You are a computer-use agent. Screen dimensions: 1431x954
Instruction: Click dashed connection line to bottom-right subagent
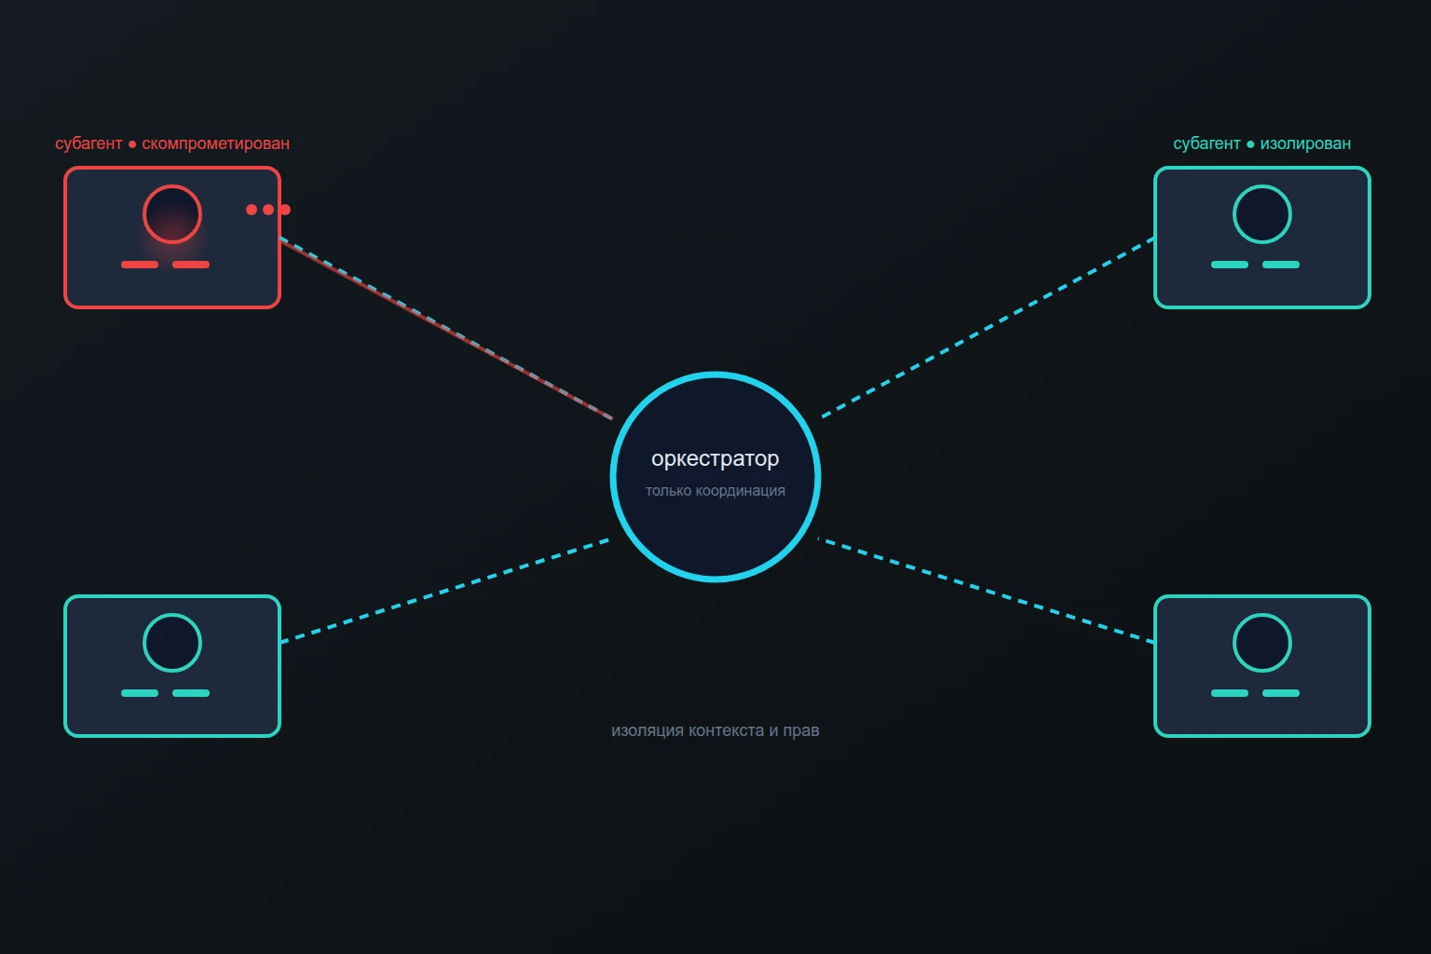click(x=987, y=591)
